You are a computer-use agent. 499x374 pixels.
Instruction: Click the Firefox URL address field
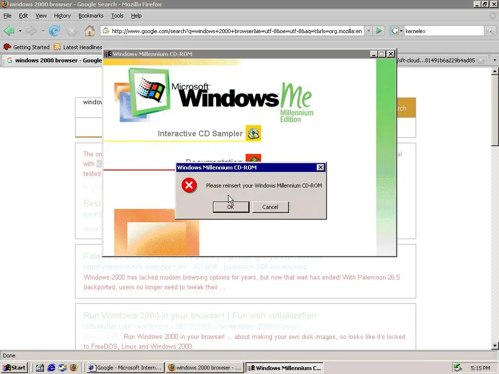(x=236, y=31)
